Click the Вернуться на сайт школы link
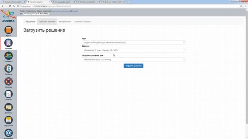248x139 pixels. [60, 11]
